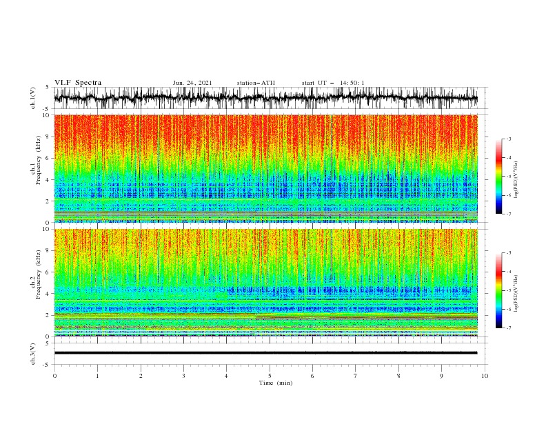Click the "-3" label on ch.1 colorbar
The width and height of the screenshot is (546, 422).
click(508, 139)
